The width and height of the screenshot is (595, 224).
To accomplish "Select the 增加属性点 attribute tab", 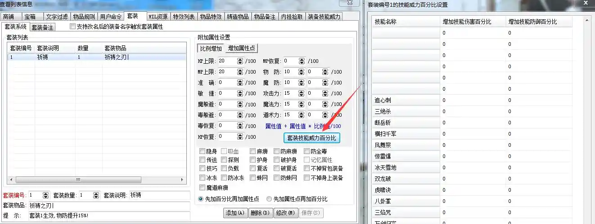I will point(242,48).
